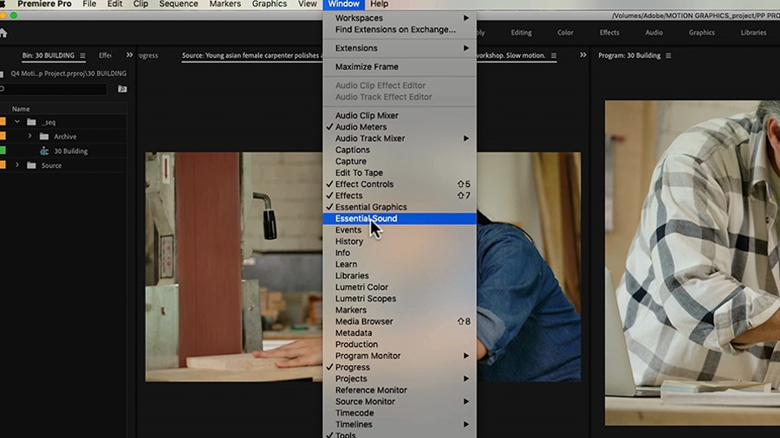
Task: Open the Sequence menu
Action: (179, 4)
